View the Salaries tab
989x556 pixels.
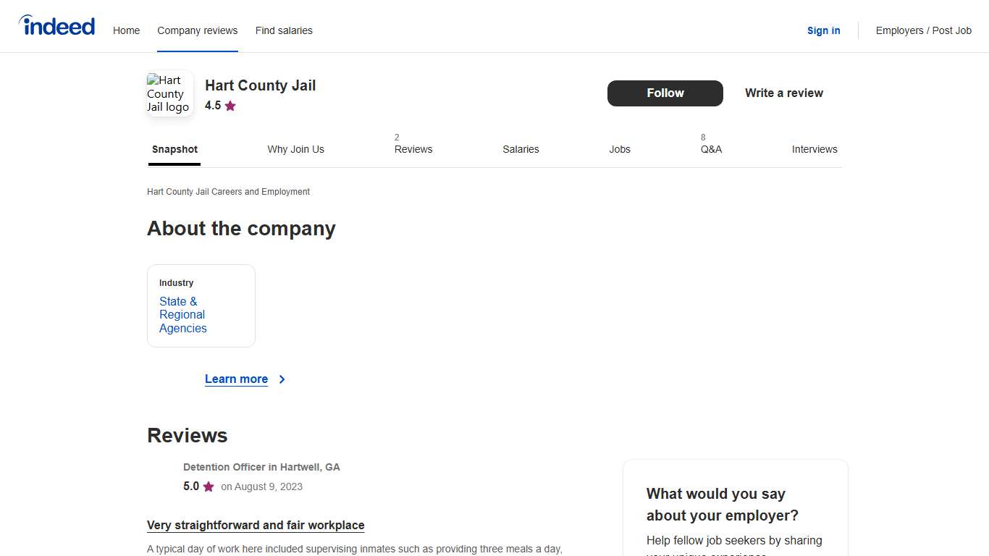pyautogui.click(x=521, y=149)
